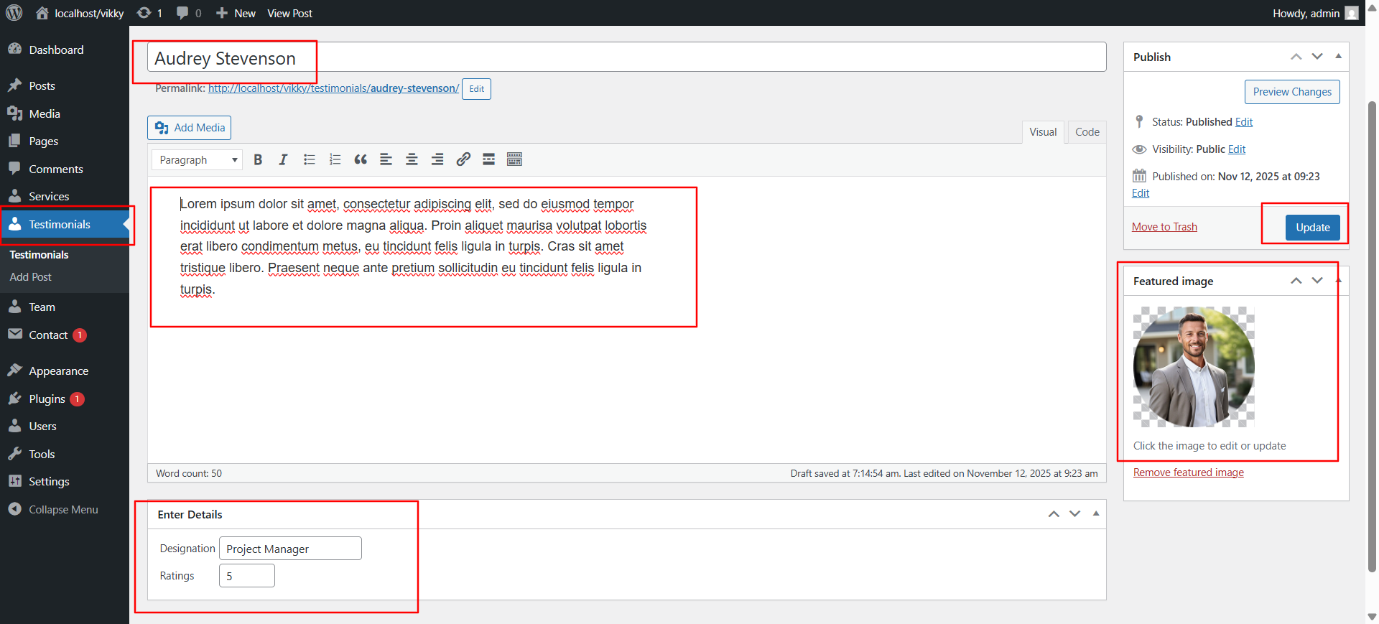This screenshot has width=1379, height=624.
Task: Center align the text
Action: point(412,159)
